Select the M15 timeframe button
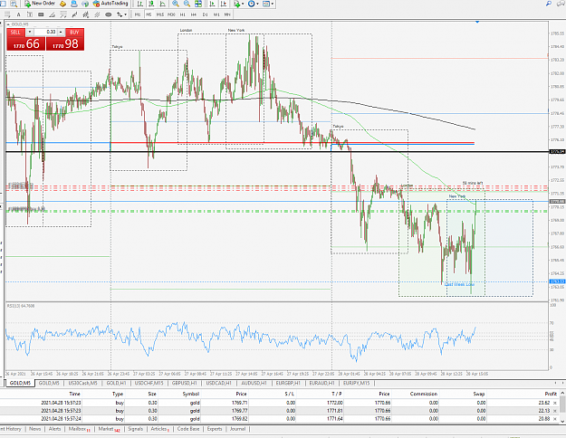Viewport: 566px width, 438px height. click(x=160, y=14)
